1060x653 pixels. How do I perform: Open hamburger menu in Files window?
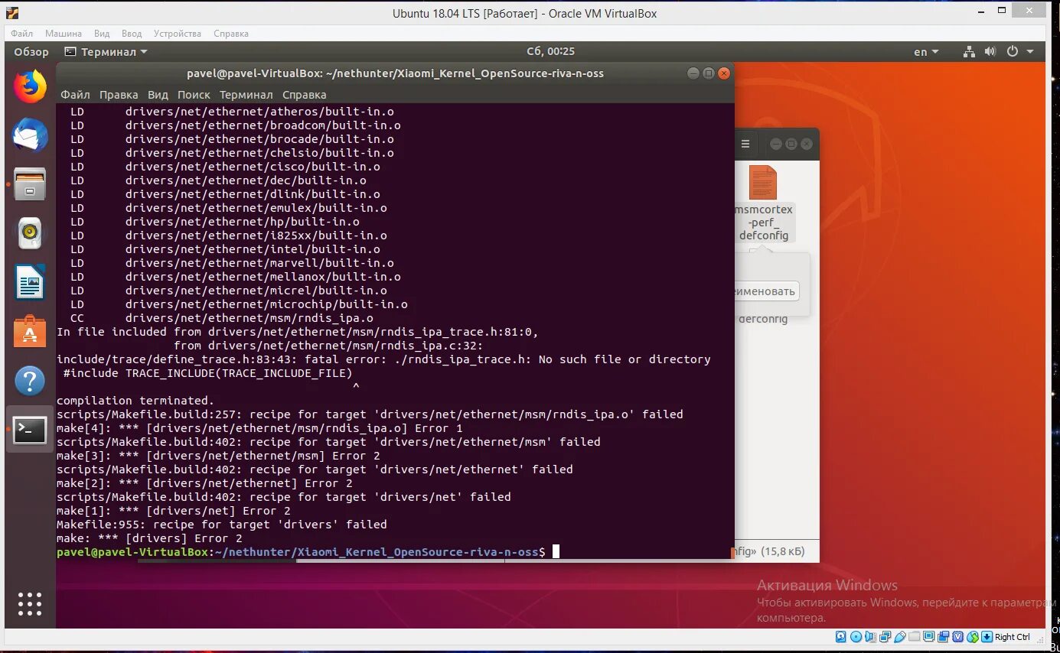[745, 144]
